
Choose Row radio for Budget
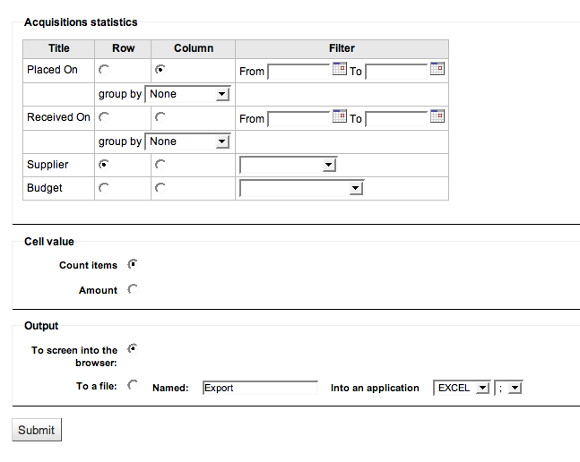click(x=105, y=187)
